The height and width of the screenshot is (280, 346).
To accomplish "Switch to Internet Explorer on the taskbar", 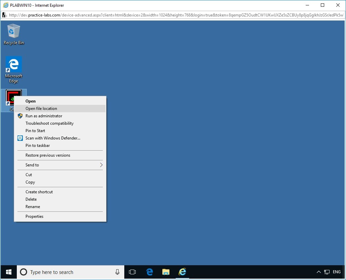I will click(x=182, y=272).
